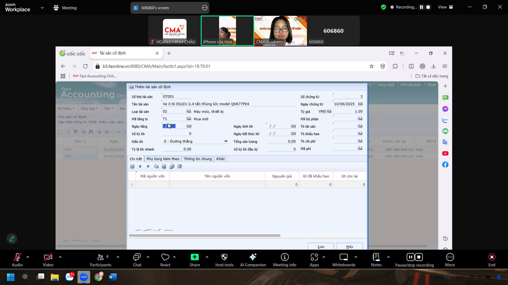This screenshot has height=285, width=508.
Task: Expand the Audio options caret
Action: pyautogui.click(x=28, y=257)
